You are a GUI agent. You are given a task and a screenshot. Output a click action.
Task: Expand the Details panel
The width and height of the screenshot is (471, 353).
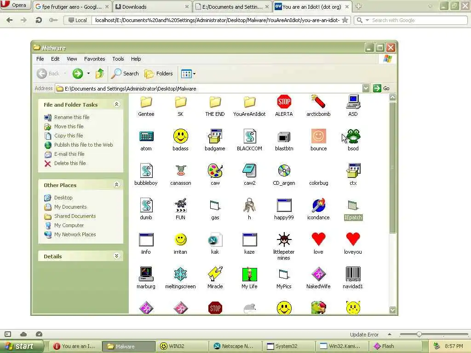pyautogui.click(x=116, y=256)
